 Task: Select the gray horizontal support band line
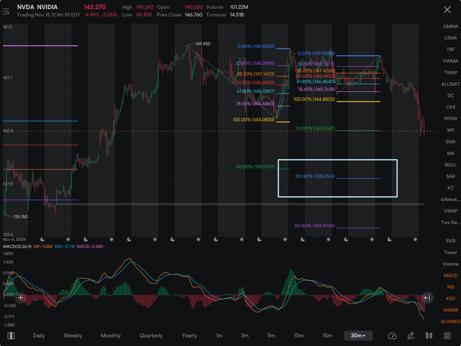pyautogui.click(x=240, y=204)
